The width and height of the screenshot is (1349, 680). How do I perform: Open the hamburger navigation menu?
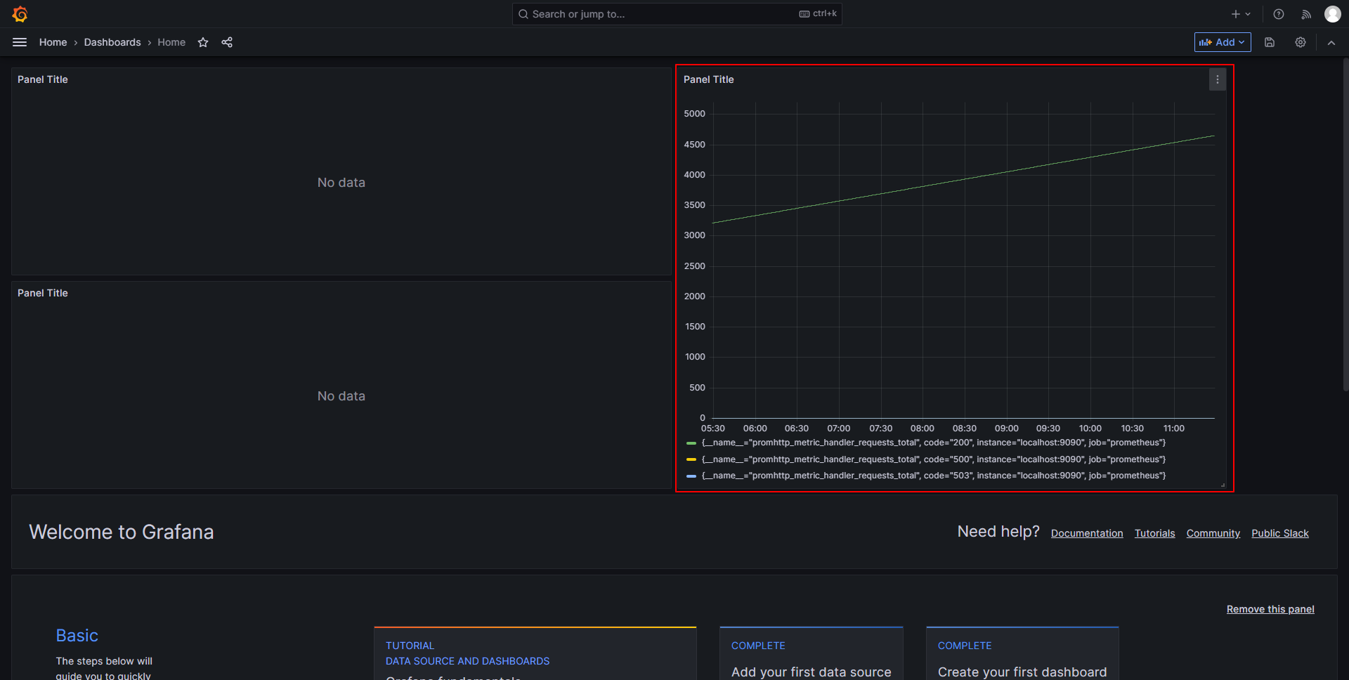pyautogui.click(x=20, y=42)
